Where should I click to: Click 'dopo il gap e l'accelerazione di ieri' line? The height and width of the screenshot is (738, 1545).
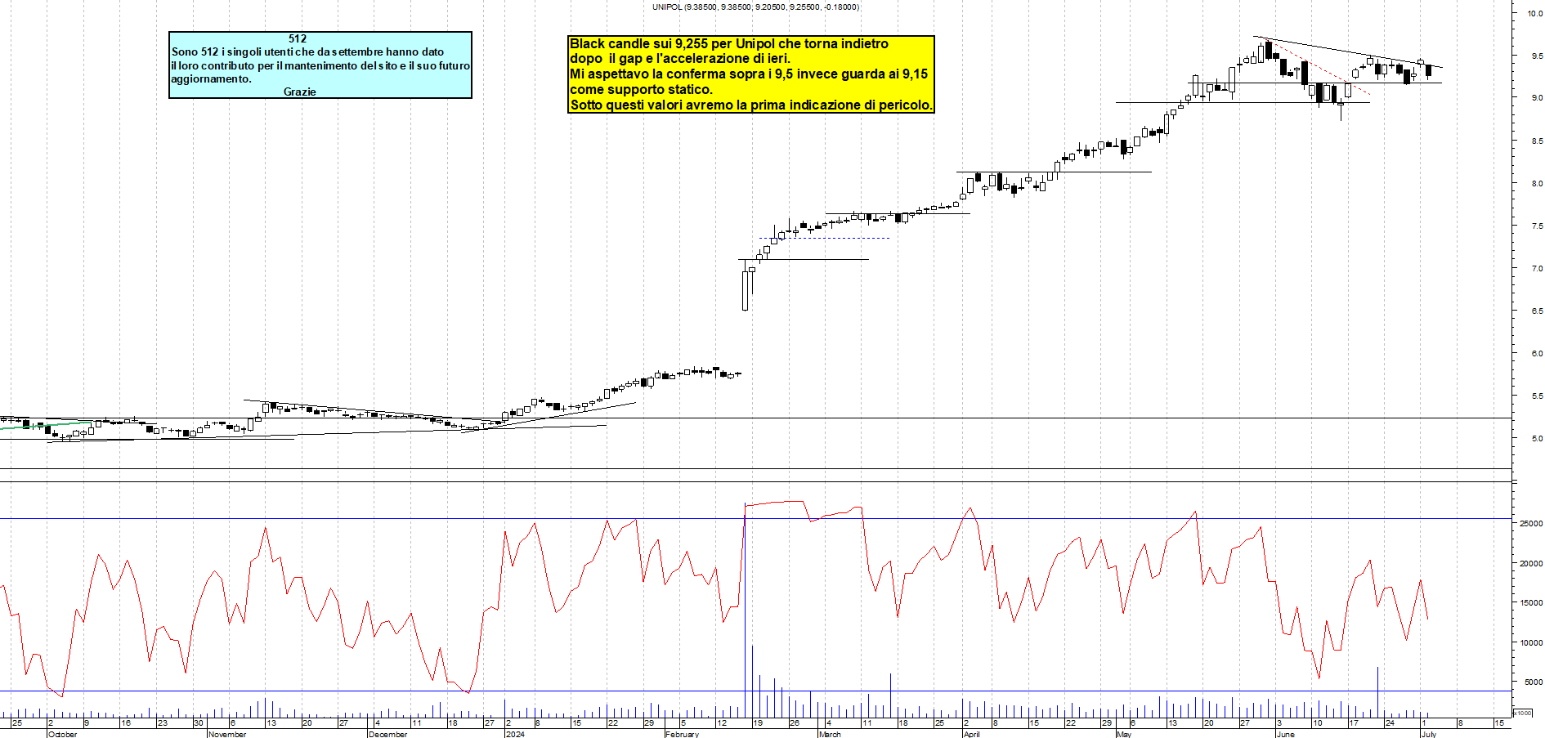click(680, 58)
